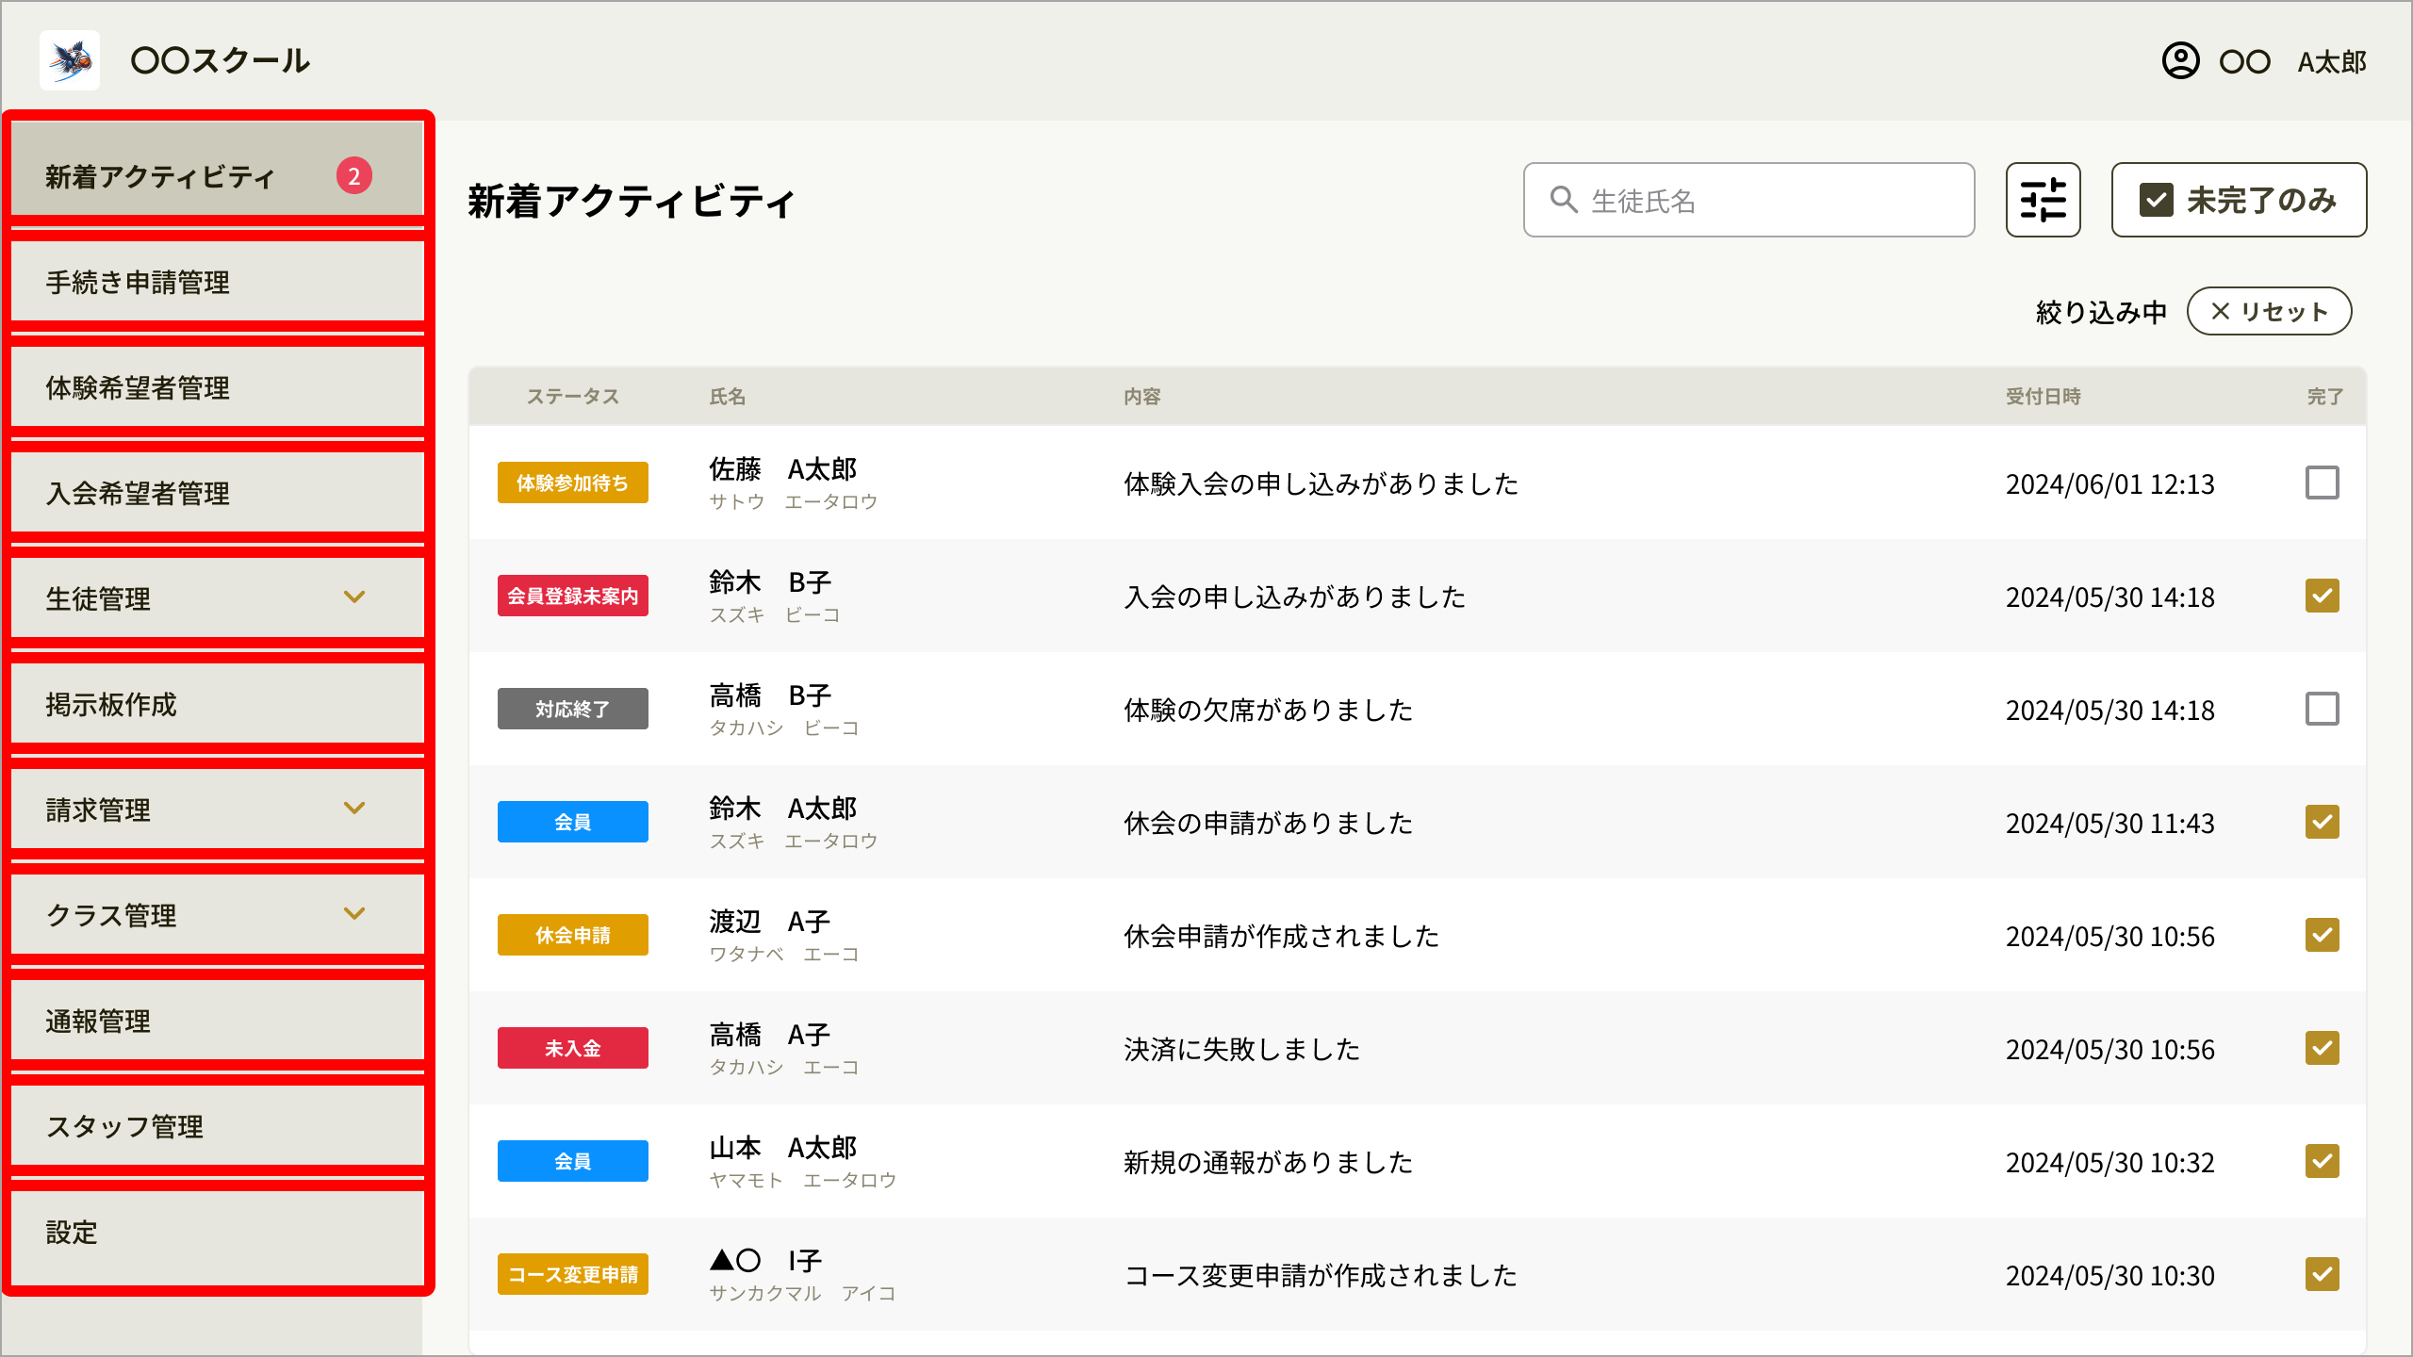Uncheck complete box for ▲○ I子

tap(2322, 1274)
